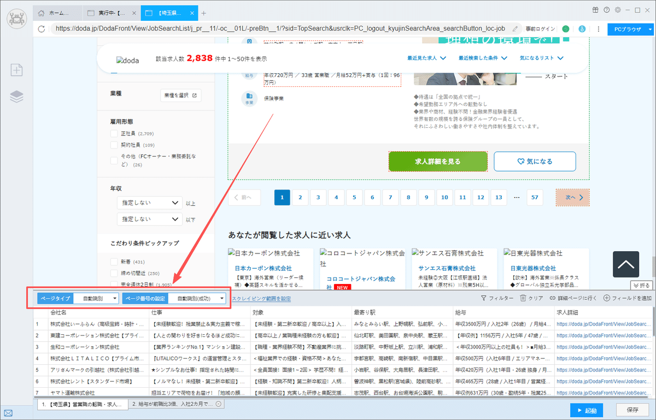Expand the 最近見た求人 menu
656x420 pixels.
point(427,58)
